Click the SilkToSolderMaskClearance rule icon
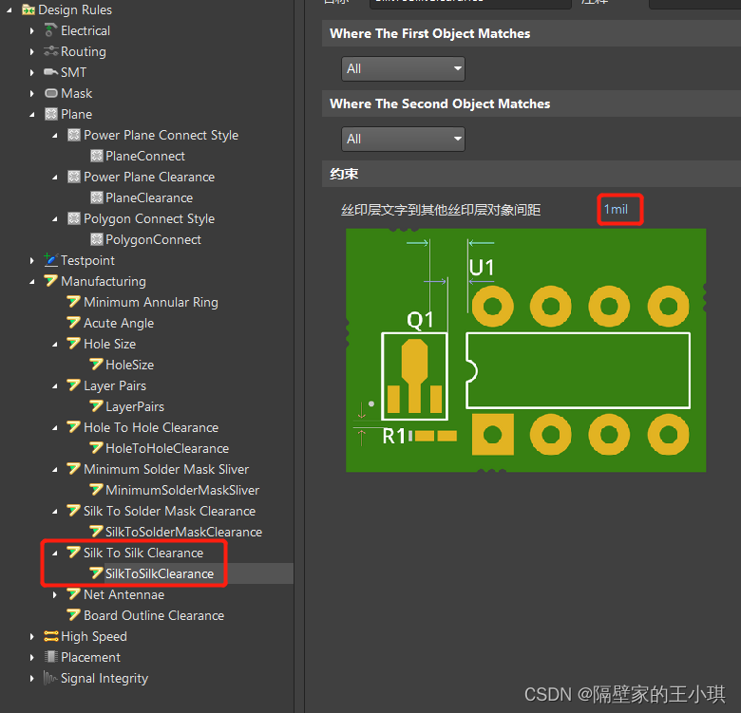 coord(96,532)
